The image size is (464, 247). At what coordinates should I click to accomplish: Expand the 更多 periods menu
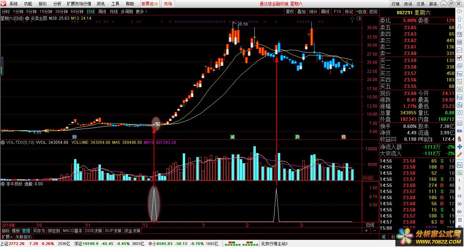coord(141,12)
